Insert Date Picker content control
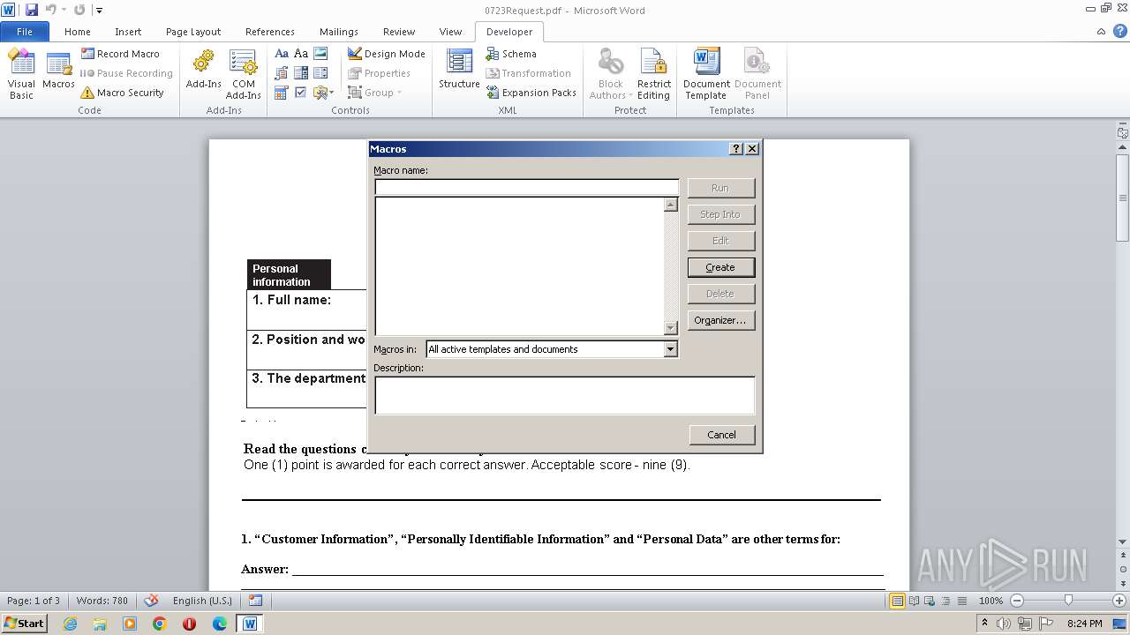The height and width of the screenshot is (635, 1130). [282, 93]
